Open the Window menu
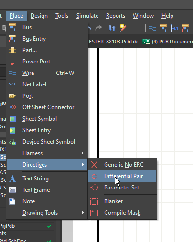The image size is (193, 242). click(143, 16)
